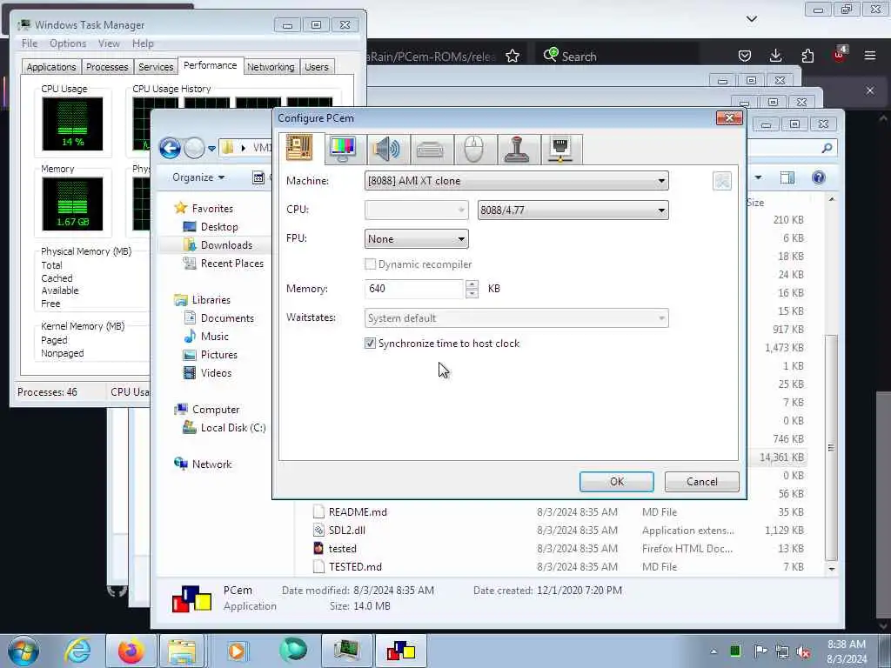The width and height of the screenshot is (891, 668).
Task: Open Firefox hamburger application menu
Action: pyautogui.click(x=869, y=56)
